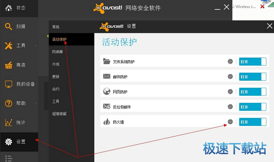The image size is (274, 162).
Task: Select the 防病毒 settings tab
Action: point(57,52)
